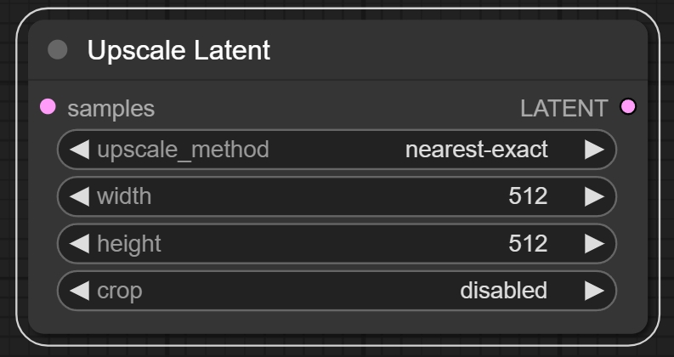Click the height value 512
The height and width of the screenshot is (357, 674).
coord(528,244)
